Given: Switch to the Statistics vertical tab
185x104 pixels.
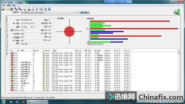Looking at the screenshot, I should point(7,28).
